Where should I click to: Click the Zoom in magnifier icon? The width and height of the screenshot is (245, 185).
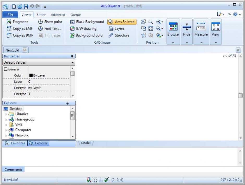point(158,22)
